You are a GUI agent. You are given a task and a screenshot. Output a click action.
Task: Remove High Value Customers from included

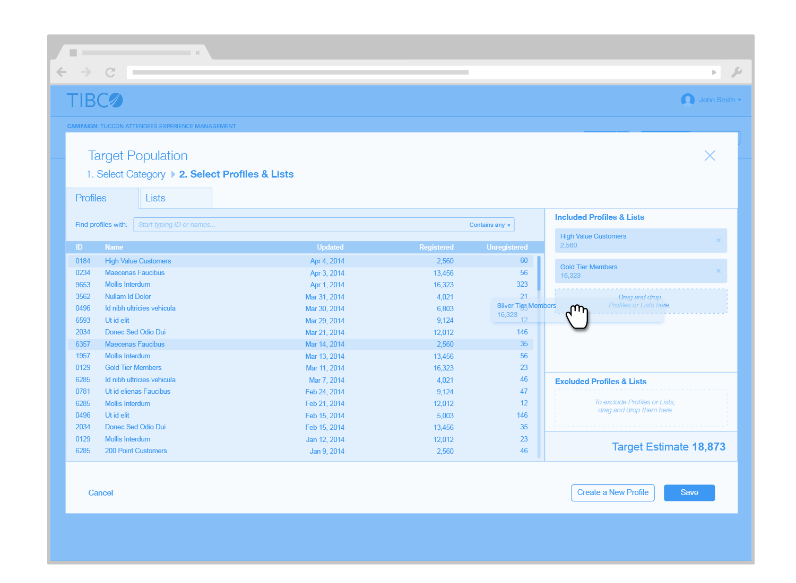719,240
